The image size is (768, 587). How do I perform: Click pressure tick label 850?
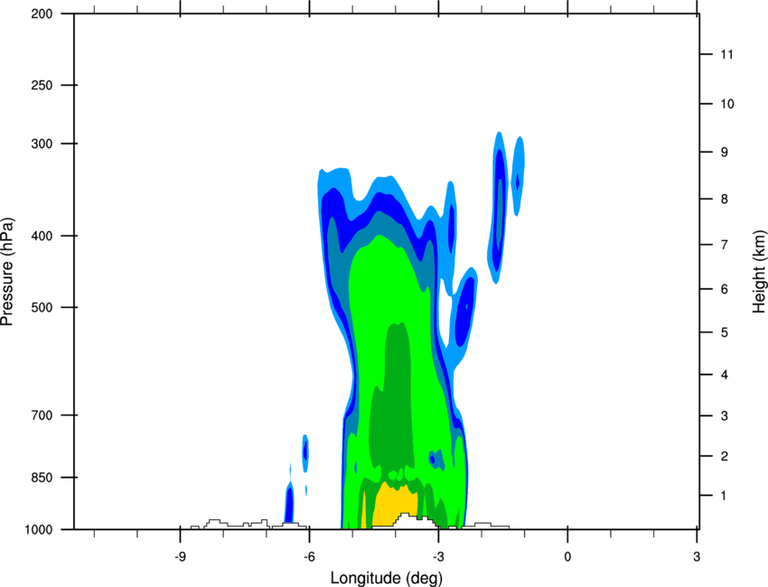[42, 478]
